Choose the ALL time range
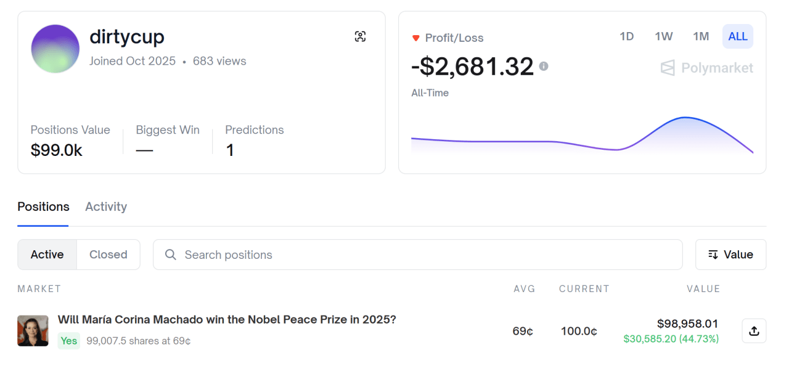The width and height of the screenshot is (789, 371). tap(738, 36)
